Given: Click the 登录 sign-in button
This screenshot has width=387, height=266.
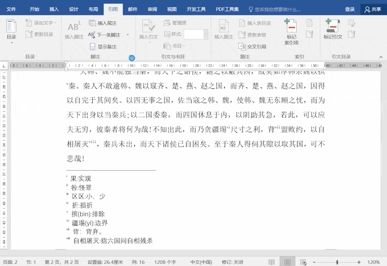Looking at the screenshot, I should click(350, 9).
